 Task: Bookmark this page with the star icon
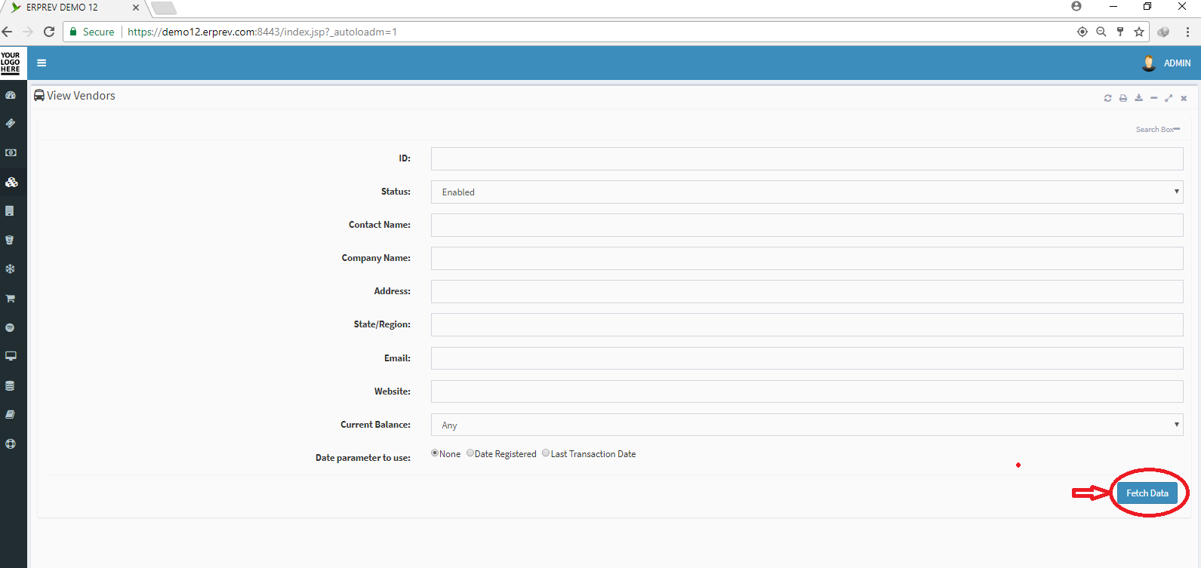click(1139, 32)
